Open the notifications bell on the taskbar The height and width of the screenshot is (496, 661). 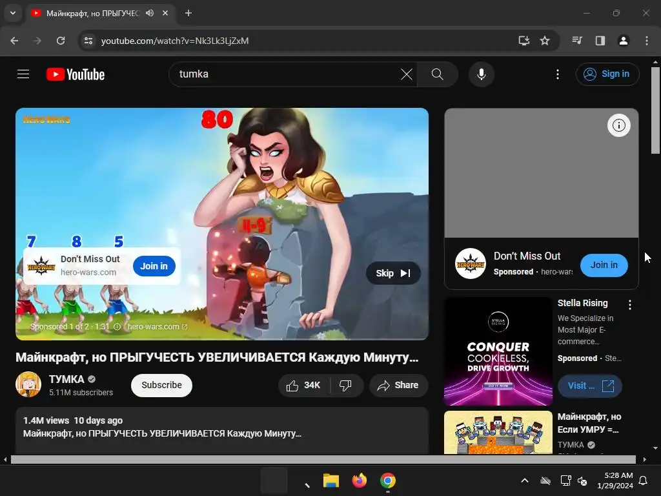tap(644, 480)
